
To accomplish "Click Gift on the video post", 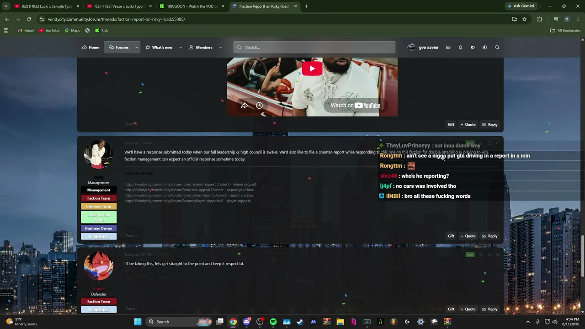I will coord(451,125).
